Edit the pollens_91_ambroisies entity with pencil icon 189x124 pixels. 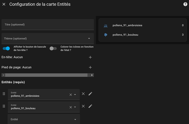(x=90, y=94)
